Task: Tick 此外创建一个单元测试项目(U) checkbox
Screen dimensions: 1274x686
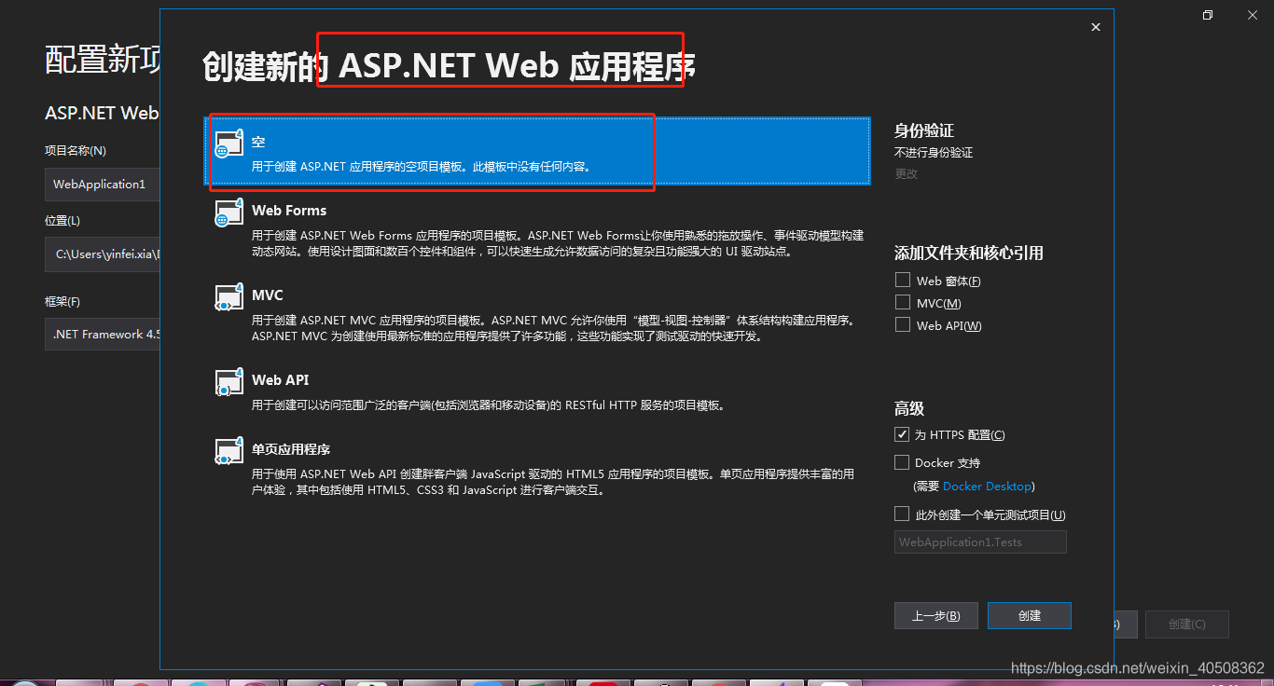Action: pos(902,514)
